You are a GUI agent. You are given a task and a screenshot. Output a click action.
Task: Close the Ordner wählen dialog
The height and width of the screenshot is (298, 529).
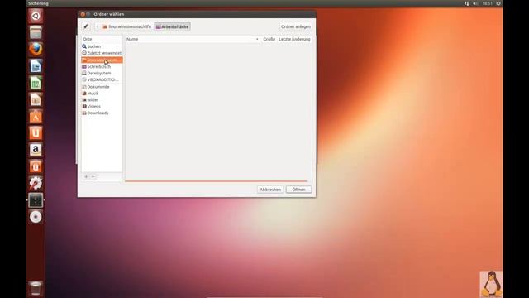coord(83,14)
